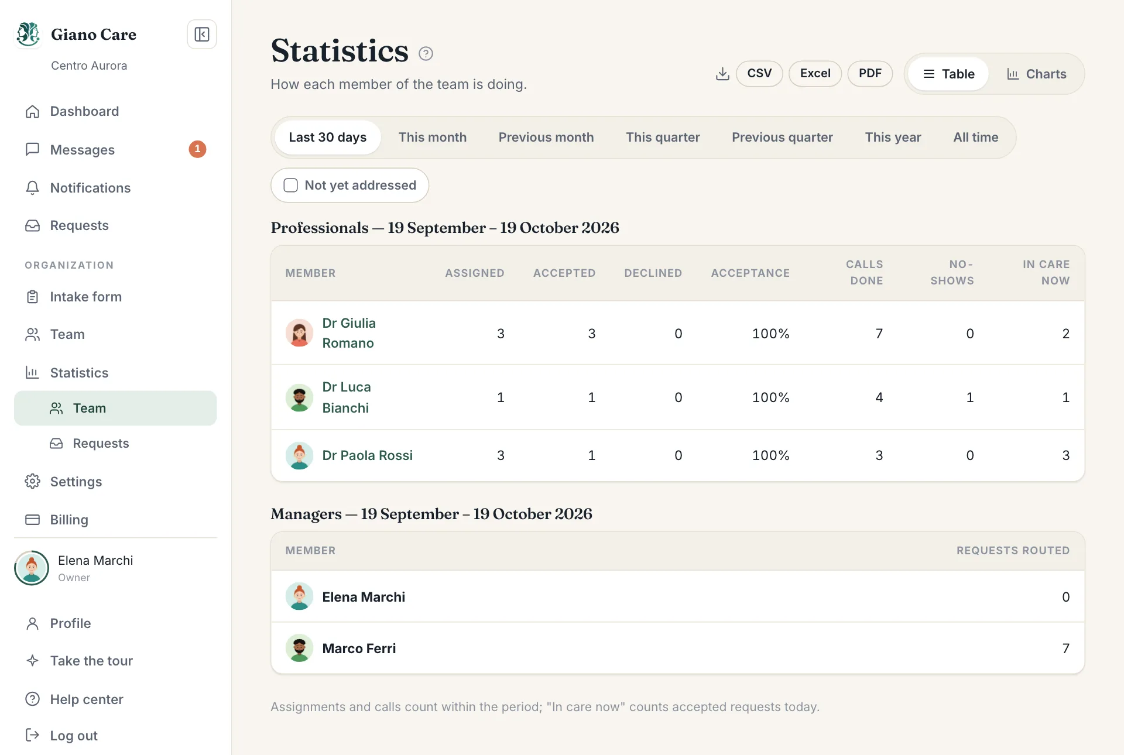
Task: Start Take the tour
Action: [115, 661]
